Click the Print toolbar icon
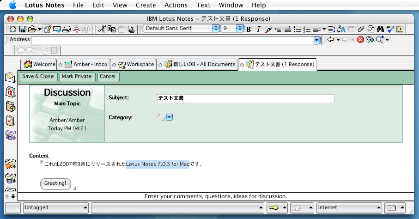This screenshot has width=419, height=219. click(x=67, y=29)
